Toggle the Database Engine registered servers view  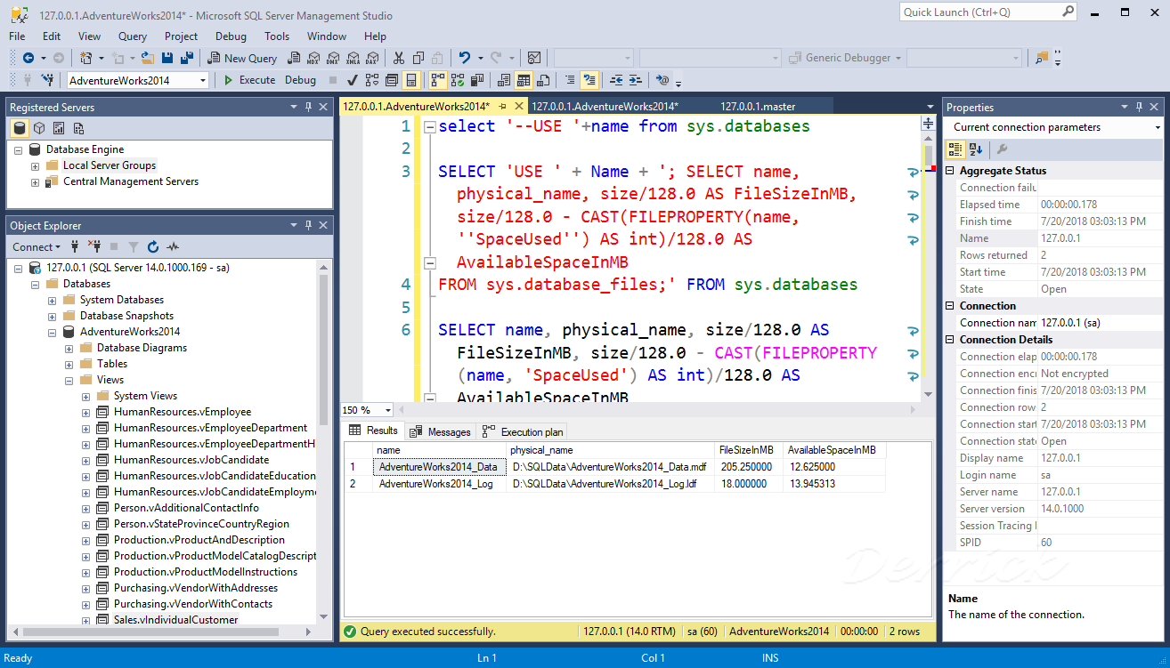click(20, 128)
